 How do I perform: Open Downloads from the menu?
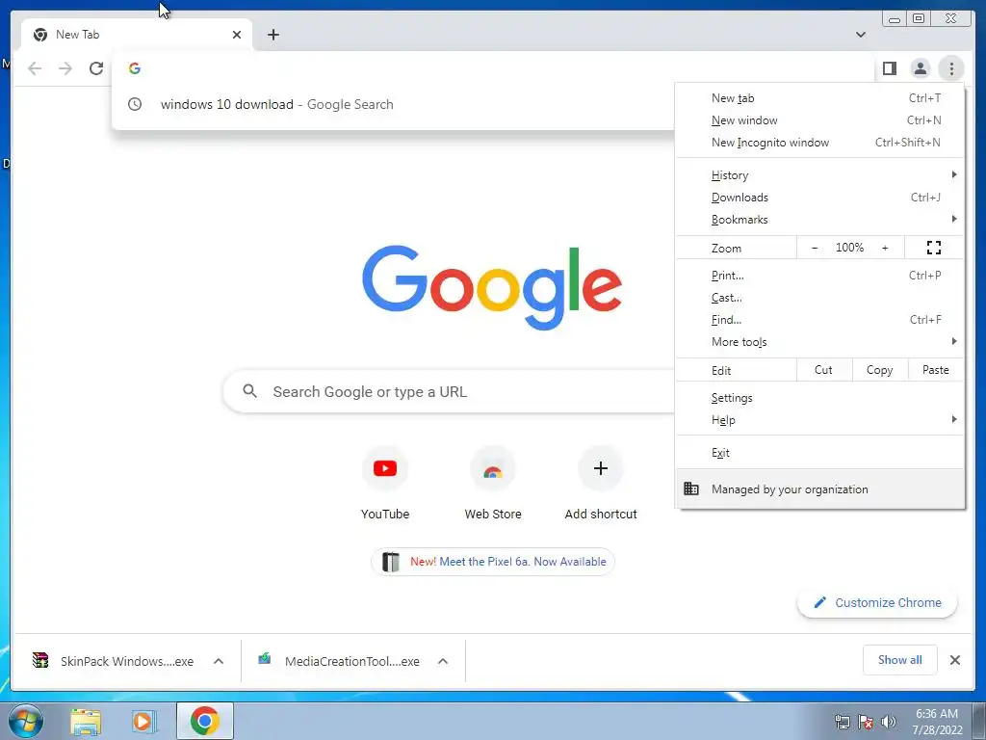pos(820,197)
